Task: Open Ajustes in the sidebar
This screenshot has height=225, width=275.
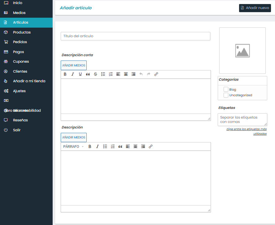Action: (x=19, y=91)
